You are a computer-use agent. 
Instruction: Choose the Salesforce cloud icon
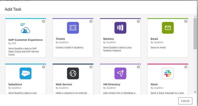click(25, 73)
